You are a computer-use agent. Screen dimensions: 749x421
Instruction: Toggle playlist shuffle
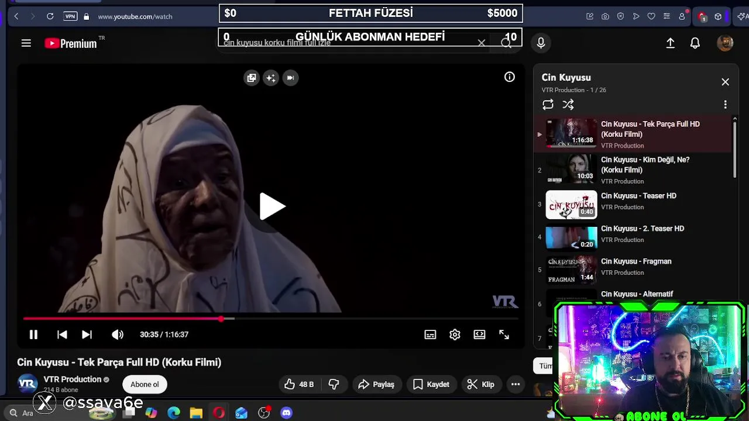(568, 105)
